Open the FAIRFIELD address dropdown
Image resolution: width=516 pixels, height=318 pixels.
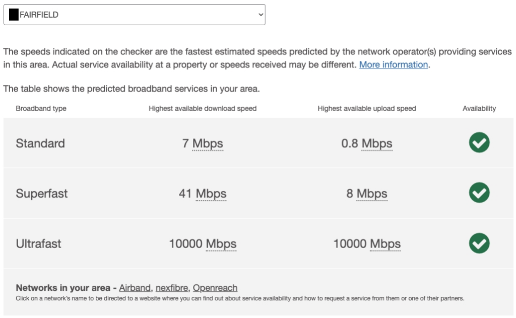point(134,15)
